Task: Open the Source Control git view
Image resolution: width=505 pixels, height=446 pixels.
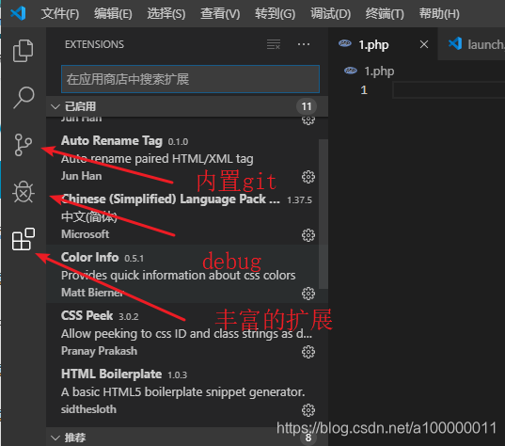Action: click(x=24, y=145)
